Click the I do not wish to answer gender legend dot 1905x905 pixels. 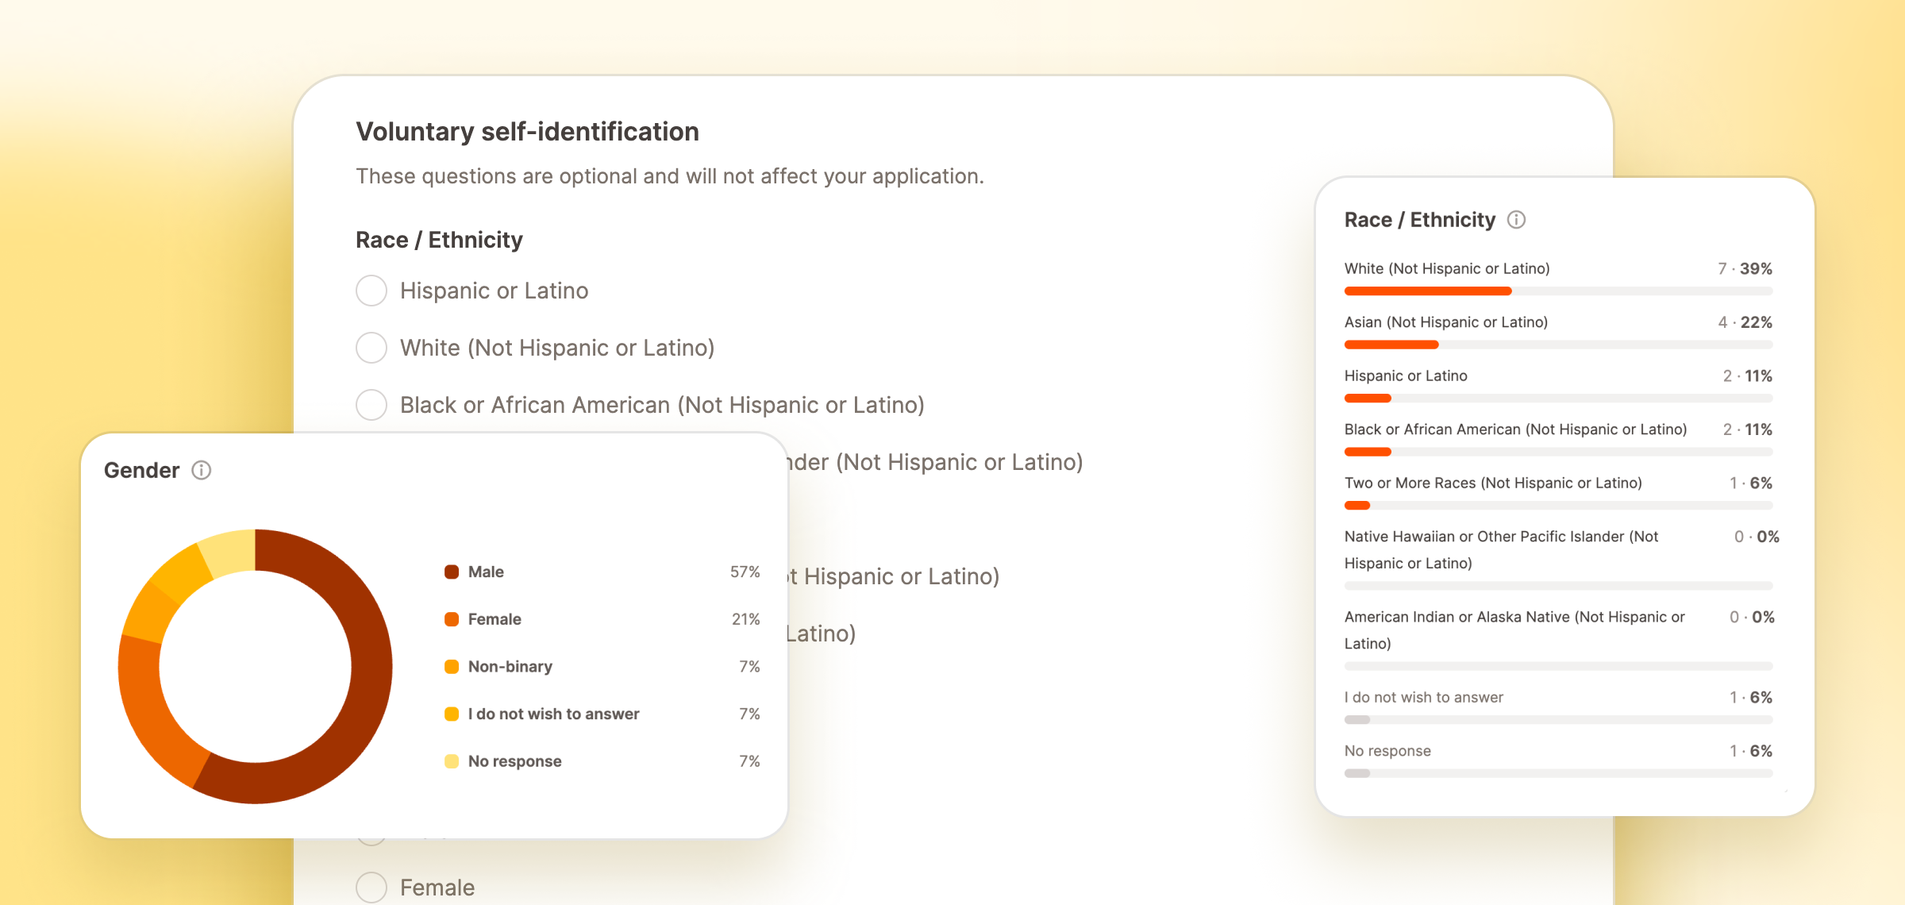(x=452, y=714)
